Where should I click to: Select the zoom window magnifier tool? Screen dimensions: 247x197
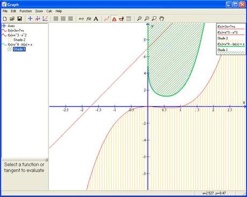click(x=154, y=19)
